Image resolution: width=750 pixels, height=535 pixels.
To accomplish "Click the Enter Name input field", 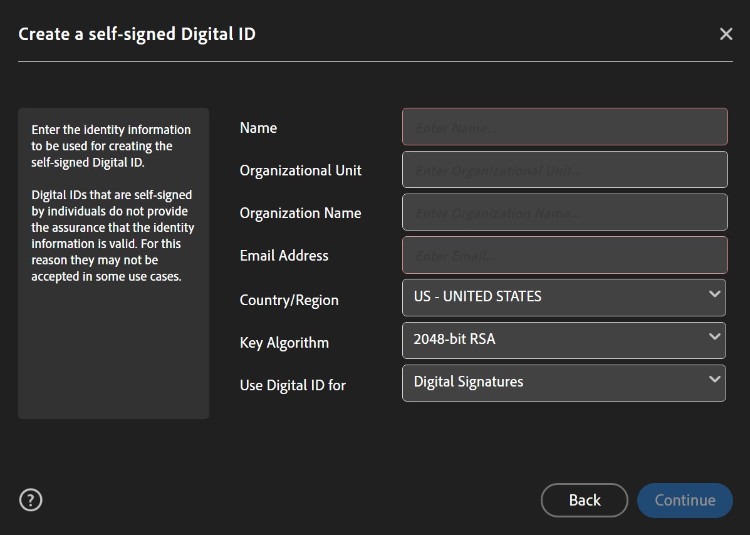I will tap(564, 127).
